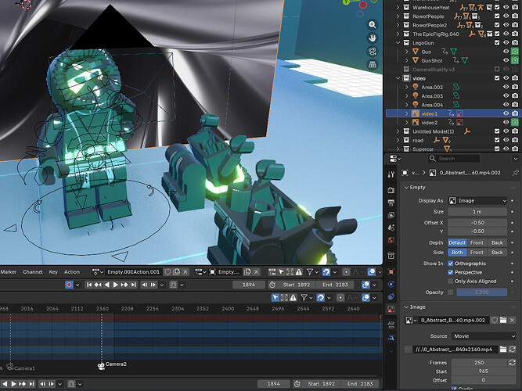This screenshot has height=391, width=522.
Task: Reload the movie file
Action: click(513, 349)
